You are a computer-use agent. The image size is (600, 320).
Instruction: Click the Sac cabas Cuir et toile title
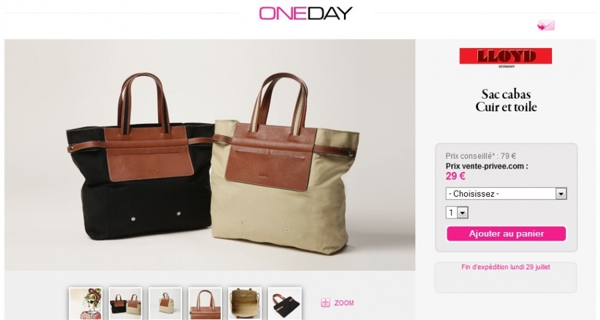pyautogui.click(x=506, y=101)
